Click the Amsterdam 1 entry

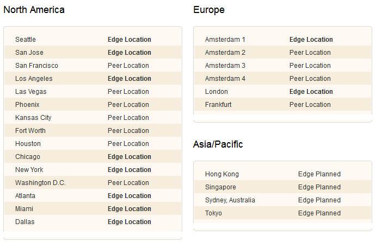[225, 40]
